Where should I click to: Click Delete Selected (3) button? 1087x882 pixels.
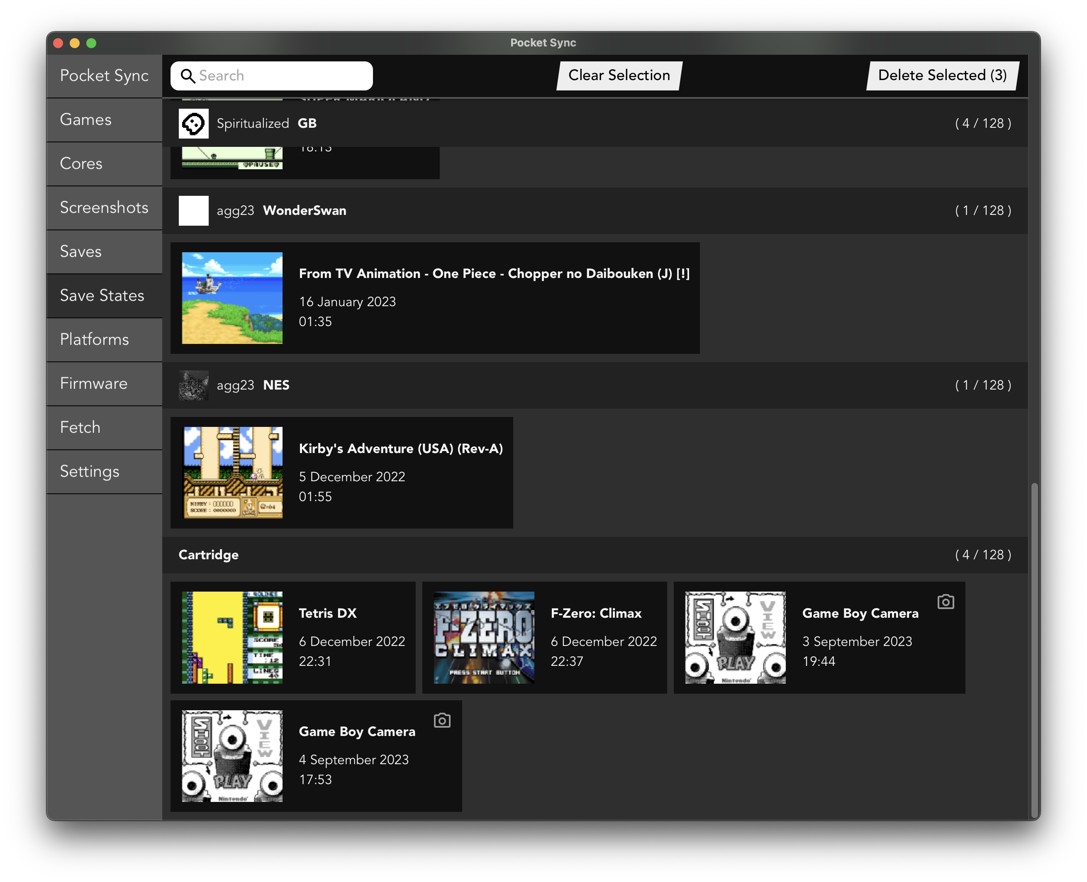tap(942, 76)
